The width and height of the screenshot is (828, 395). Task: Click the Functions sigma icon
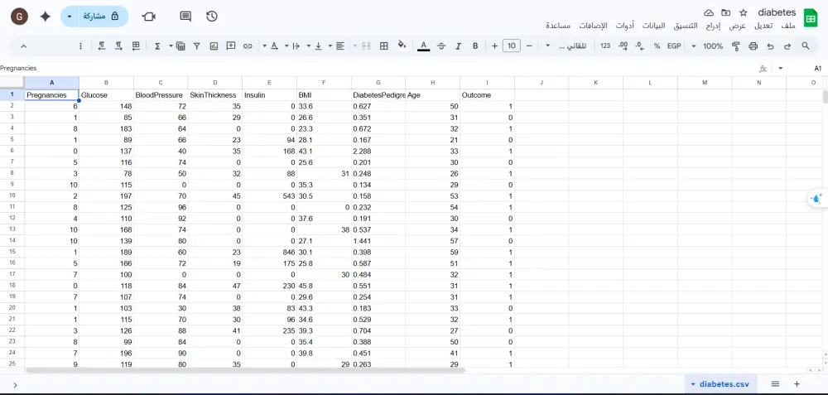157,46
